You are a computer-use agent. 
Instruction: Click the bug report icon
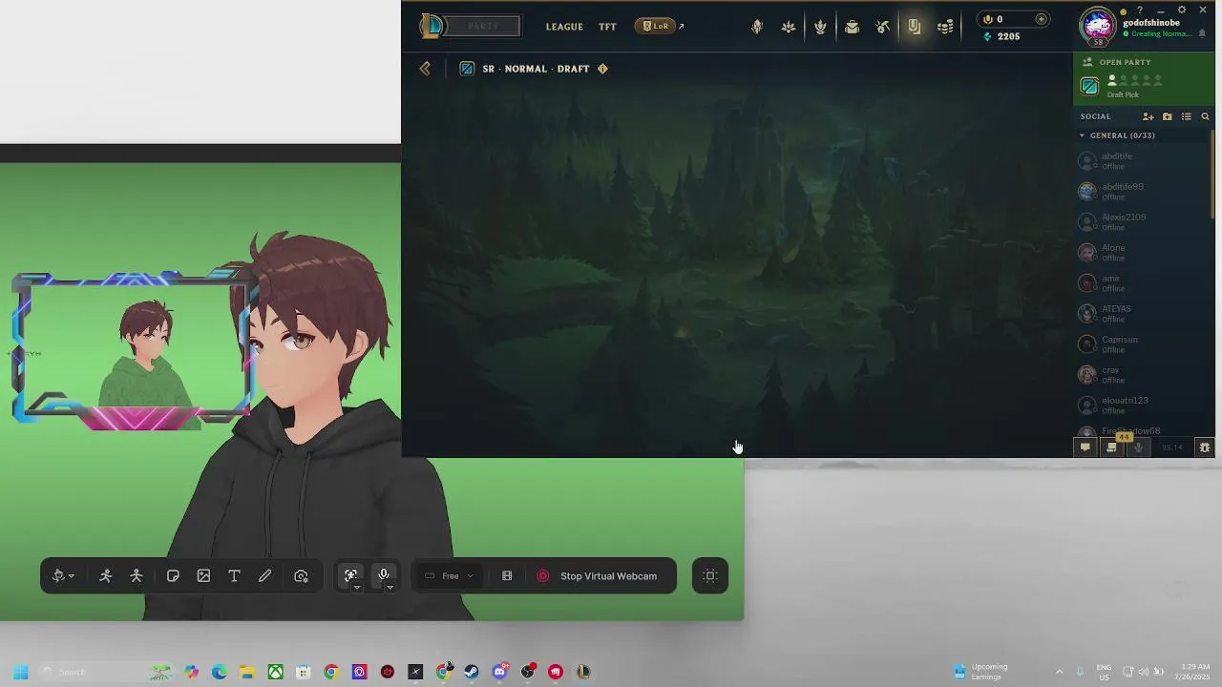(1205, 448)
